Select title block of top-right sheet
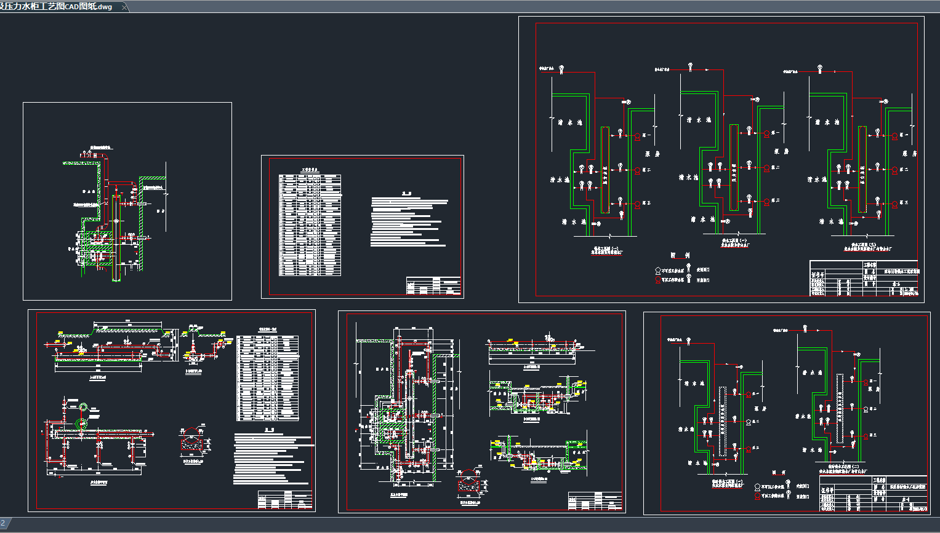 (x=863, y=278)
